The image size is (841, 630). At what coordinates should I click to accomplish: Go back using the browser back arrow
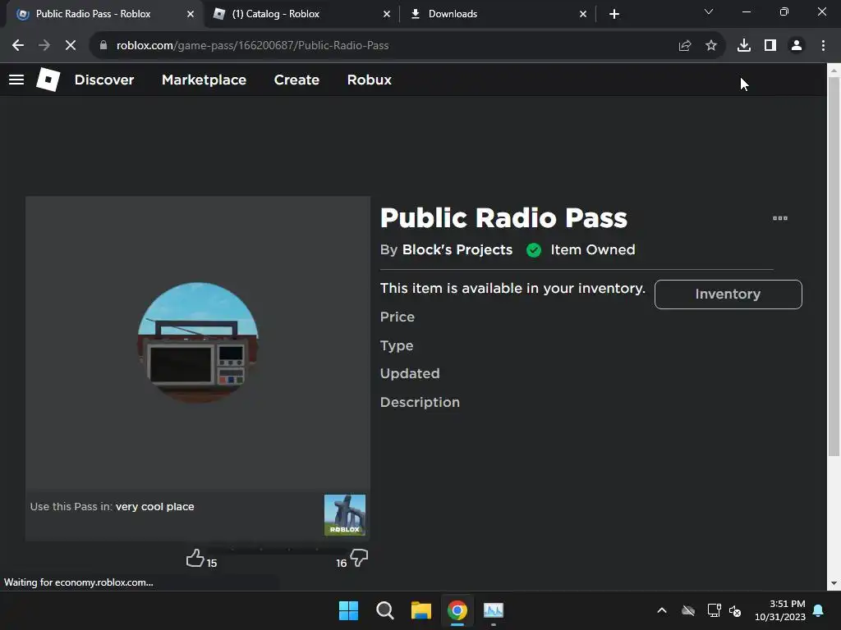click(x=18, y=46)
